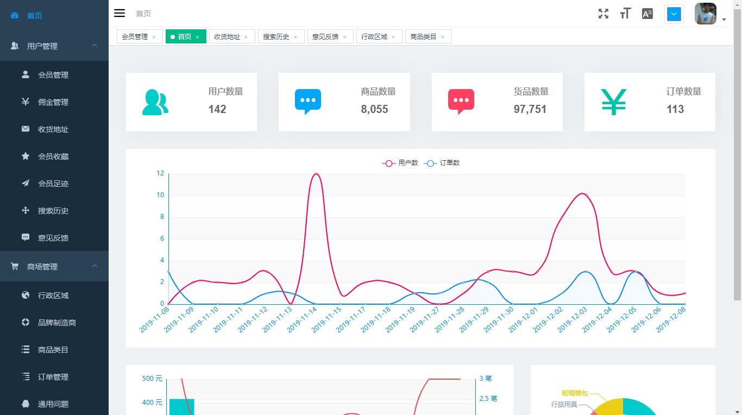This screenshot has height=415, width=742.
Task: Open the blue dropdown button in the header
Action: coord(674,14)
